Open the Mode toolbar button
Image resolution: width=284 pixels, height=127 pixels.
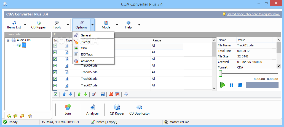(x=106, y=25)
